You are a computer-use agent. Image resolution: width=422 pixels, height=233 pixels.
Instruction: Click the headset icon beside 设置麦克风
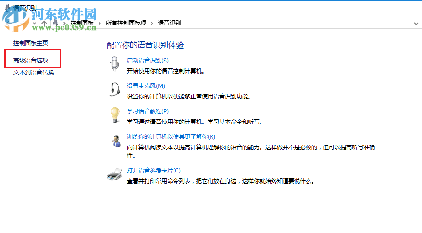[115, 89]
